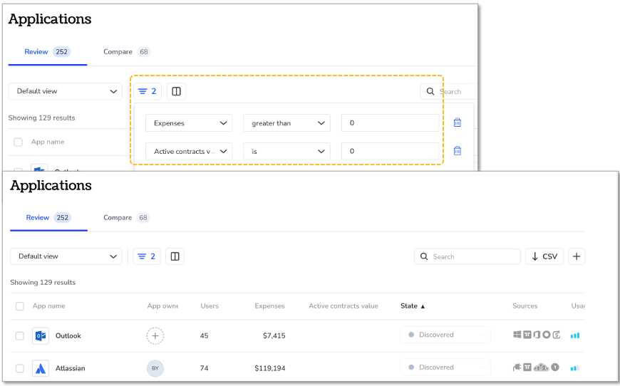
Task: Click the Outlook app icon
Action: pos(41,336)
